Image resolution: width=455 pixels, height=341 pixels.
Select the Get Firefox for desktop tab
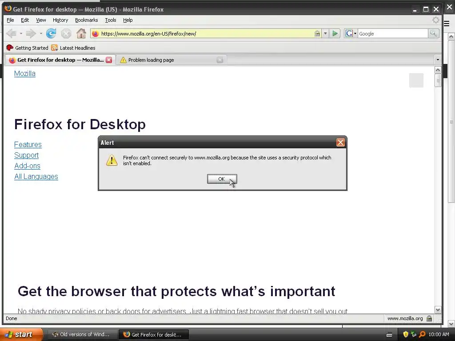60,60
